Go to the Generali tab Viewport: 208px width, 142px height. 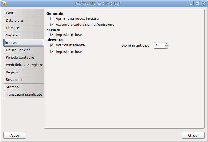[x=24, y=35]
